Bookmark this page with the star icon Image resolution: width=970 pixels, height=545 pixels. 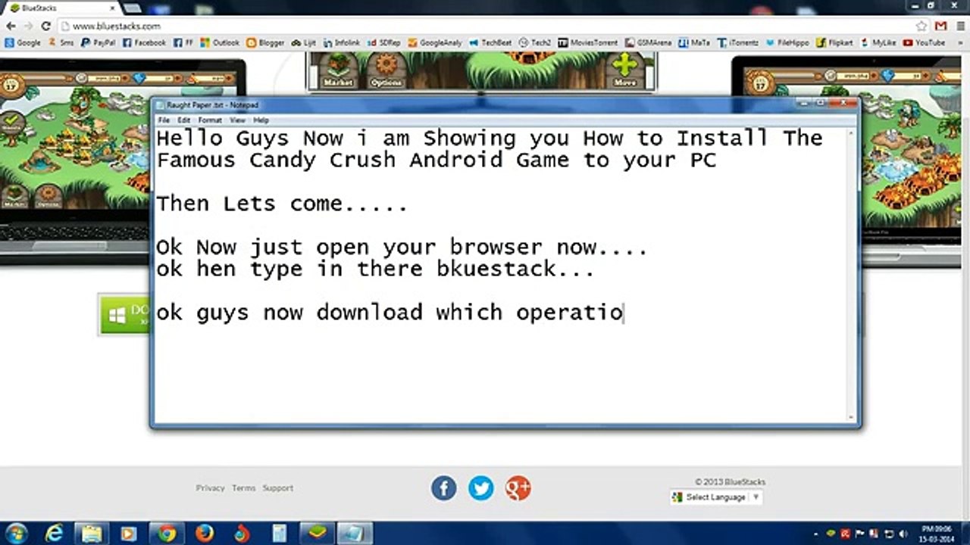(921, 26)
